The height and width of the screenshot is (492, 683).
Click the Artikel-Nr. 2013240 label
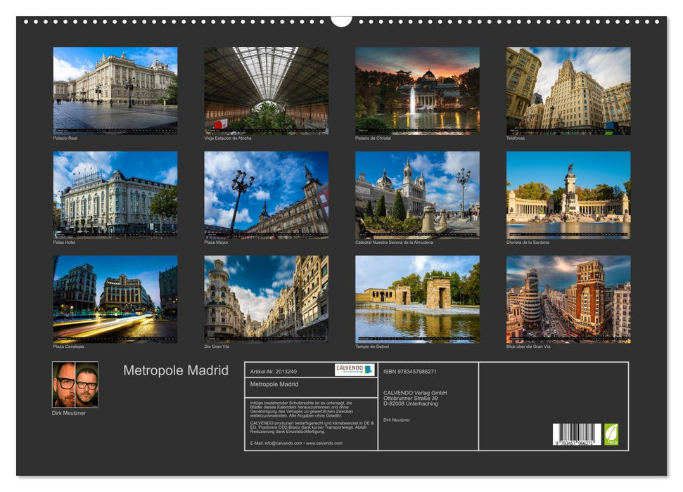[273, 371]
